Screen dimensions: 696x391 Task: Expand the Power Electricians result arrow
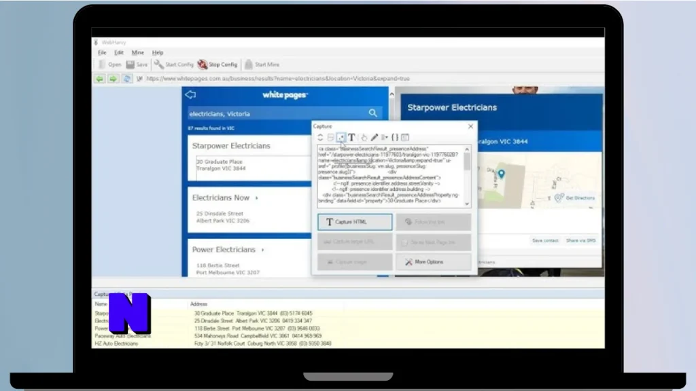point(263,250)
